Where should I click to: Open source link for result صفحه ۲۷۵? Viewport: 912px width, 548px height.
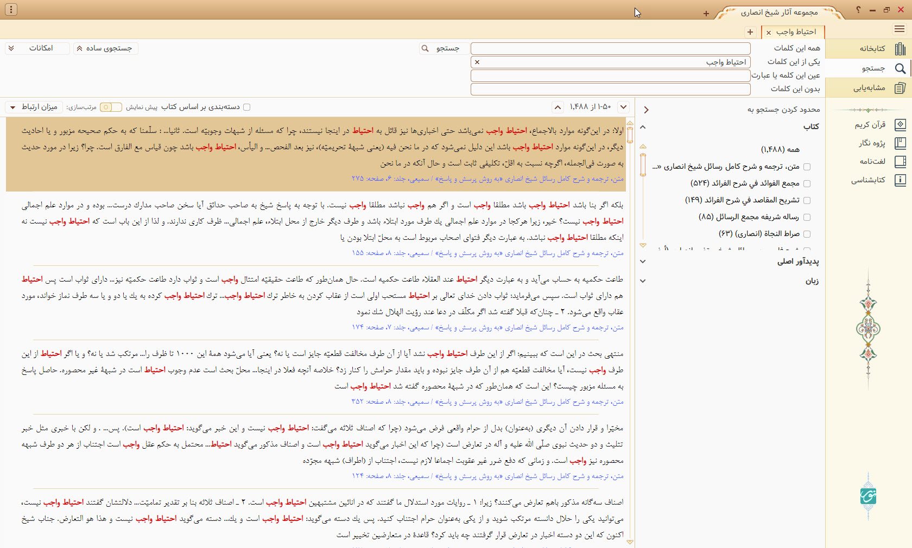pos(487,179)
